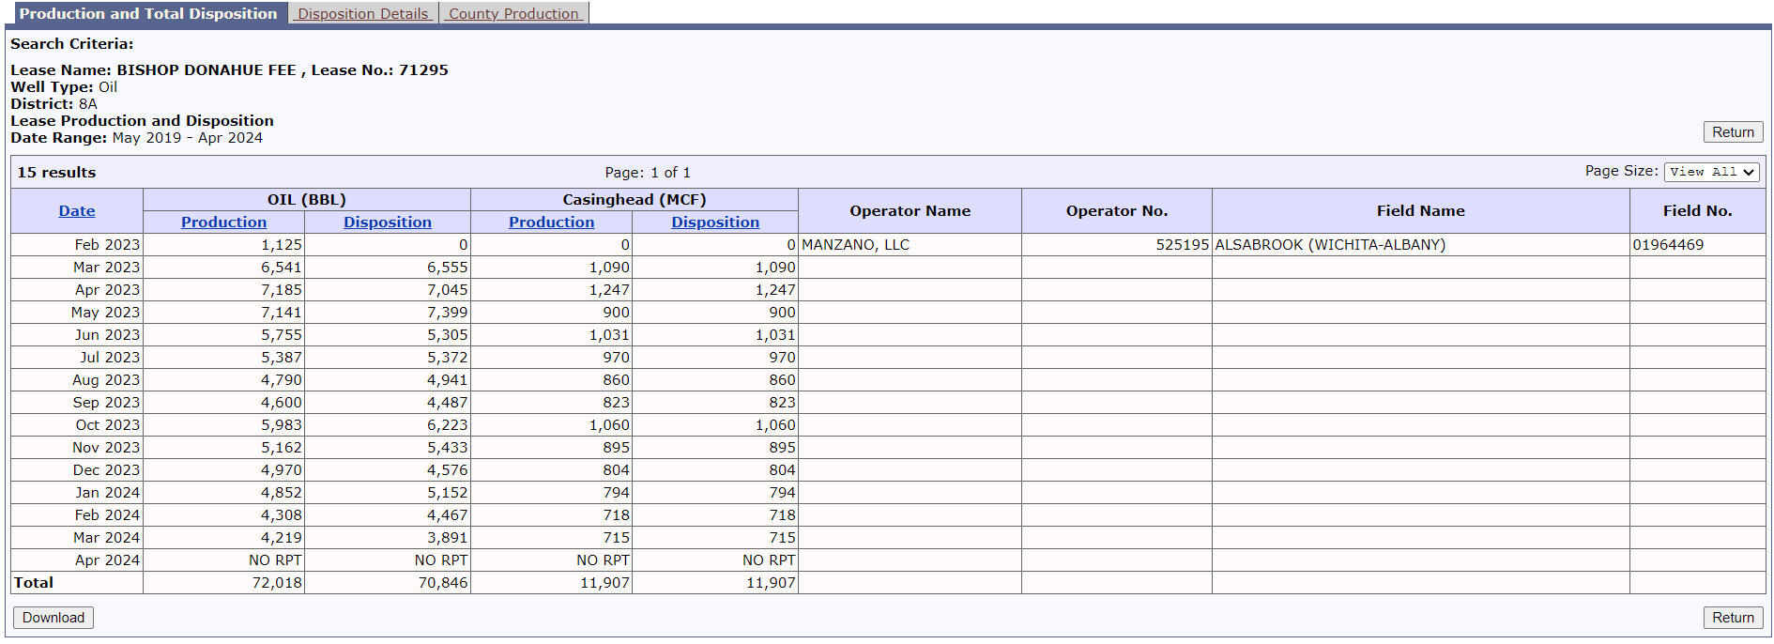1774x644 pixels.
Task: Select ALSABROOK (WICHITA-ALBANY) field name
Action: (1420, 245)
